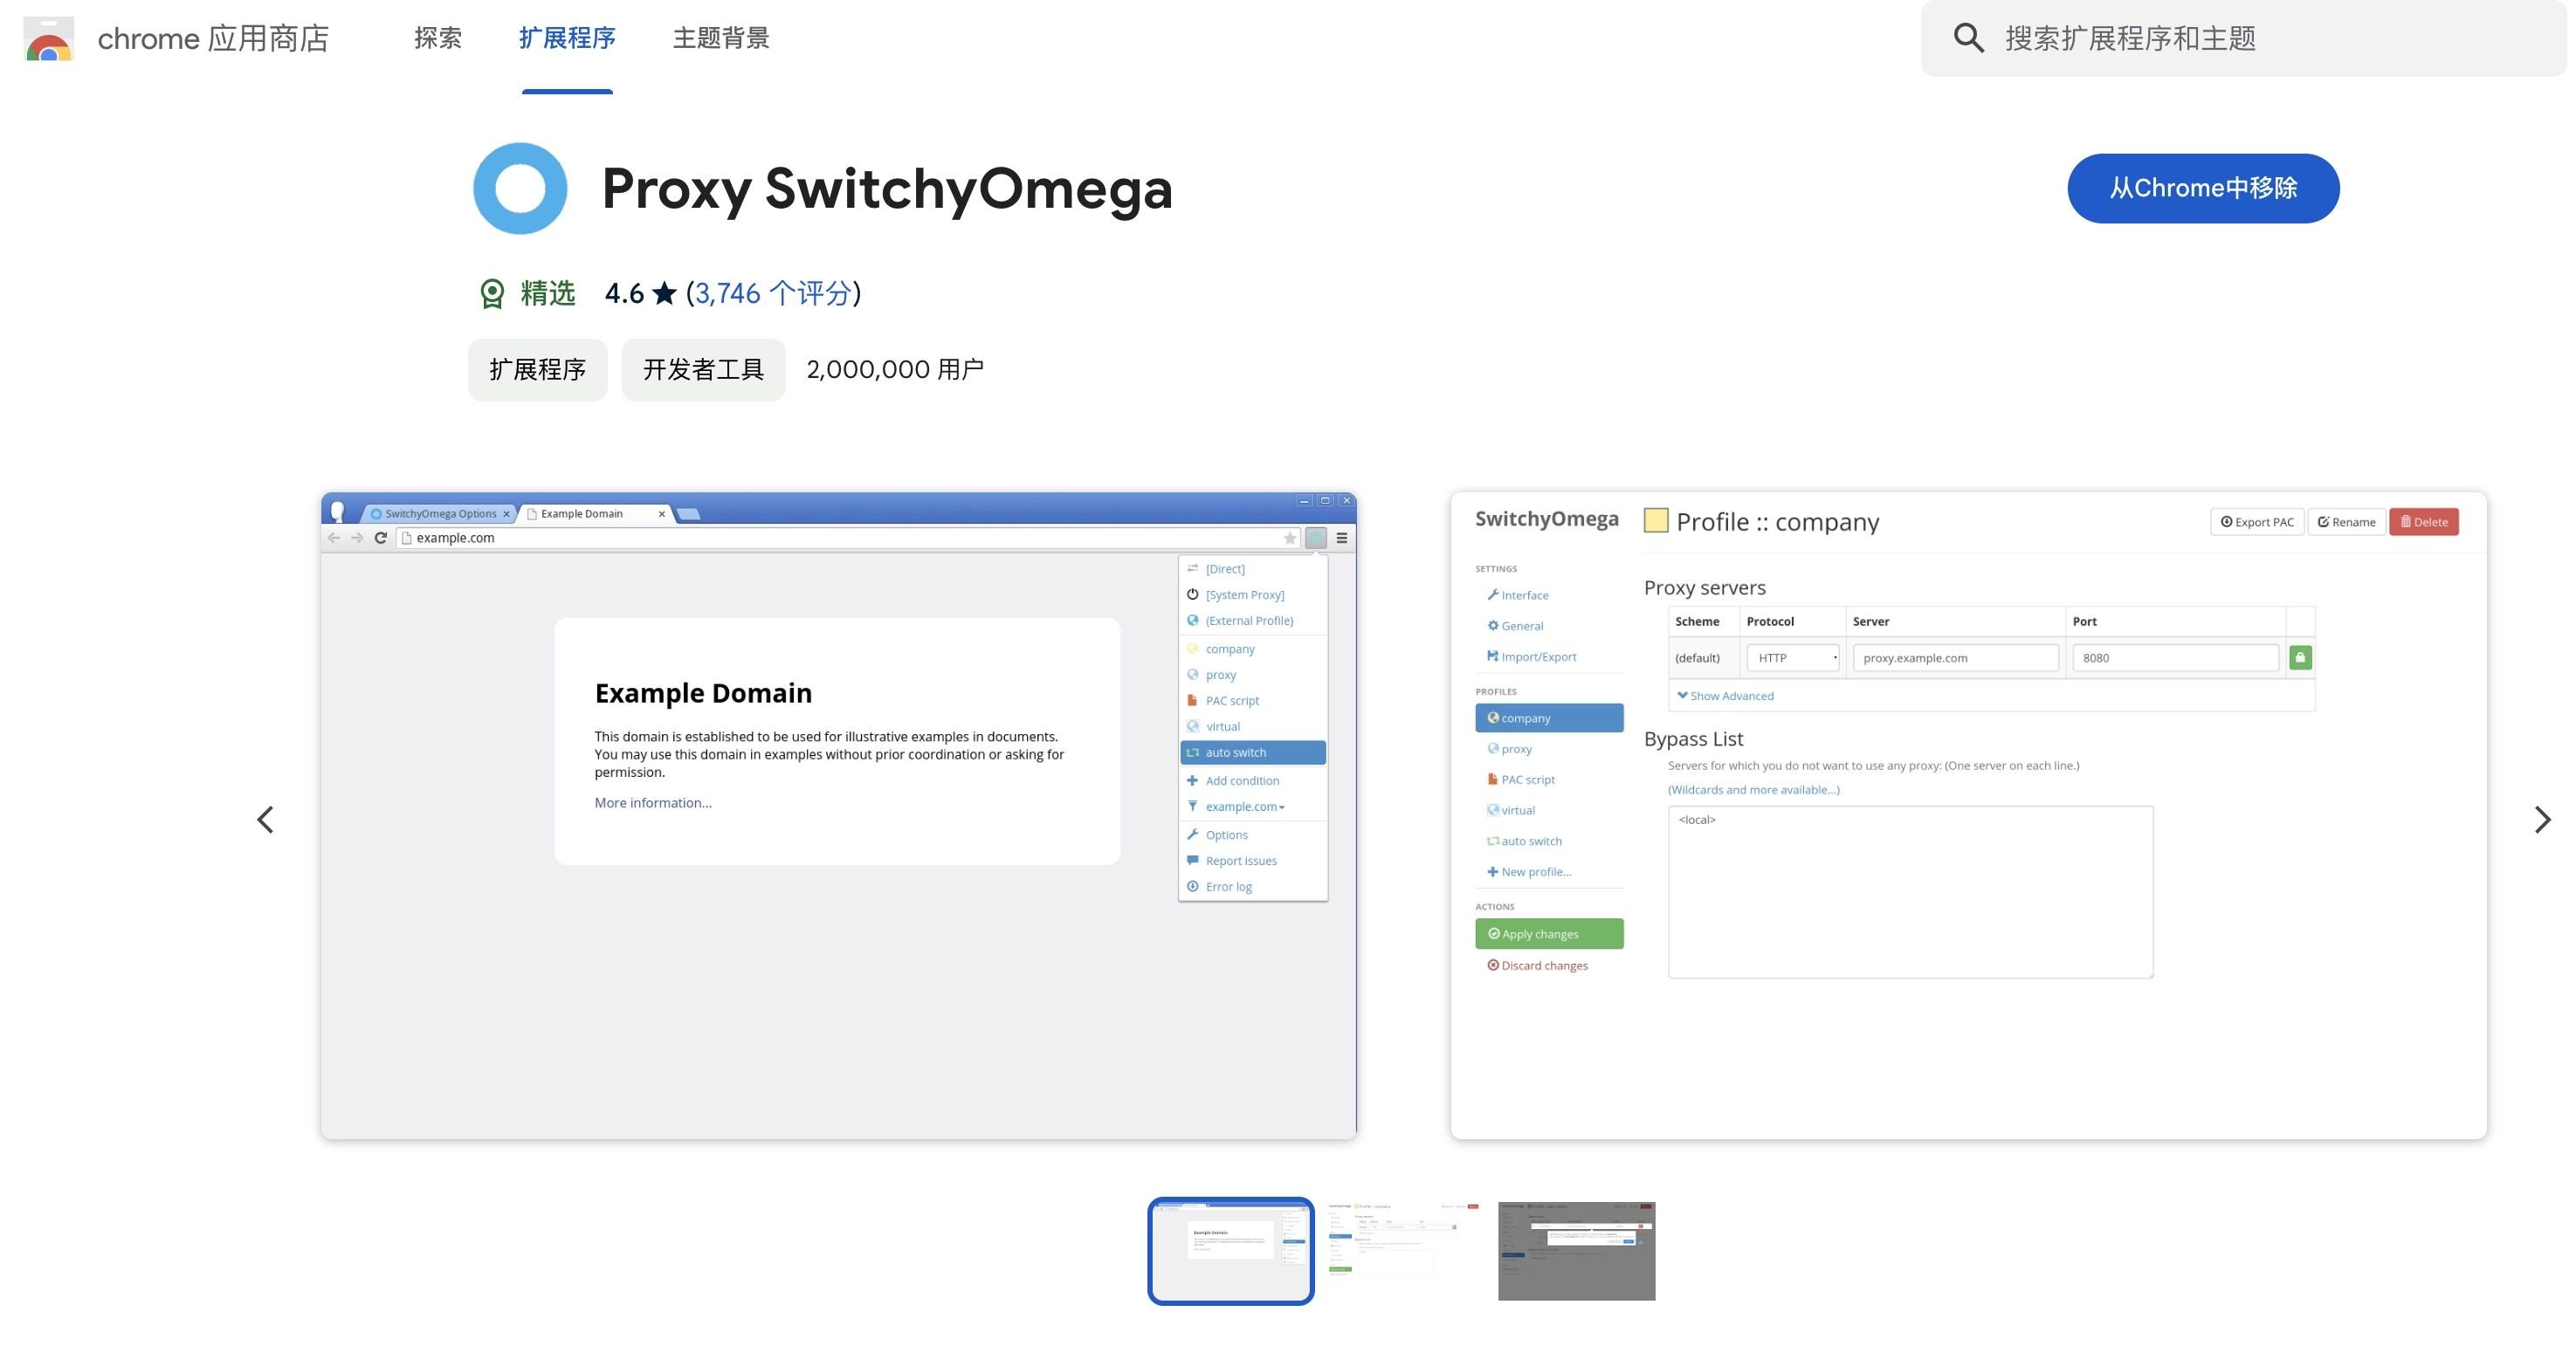
Task: Click the Example Domain browser tab in screenshot
Action: tap(596, 513)
